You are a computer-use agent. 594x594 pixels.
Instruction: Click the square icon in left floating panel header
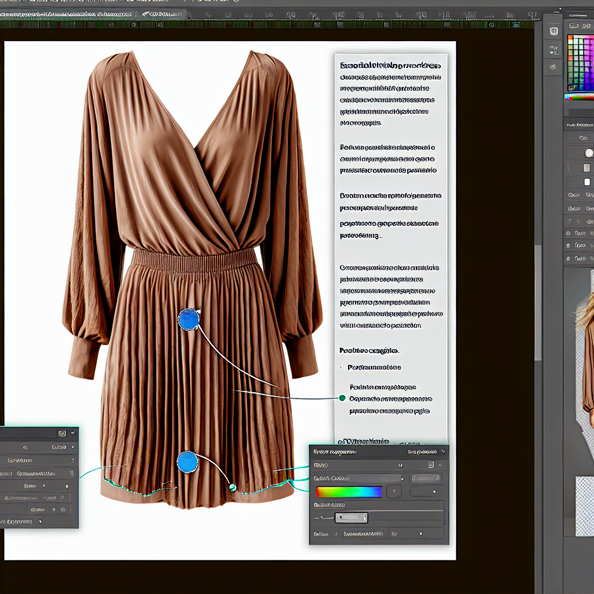[62, 433]
